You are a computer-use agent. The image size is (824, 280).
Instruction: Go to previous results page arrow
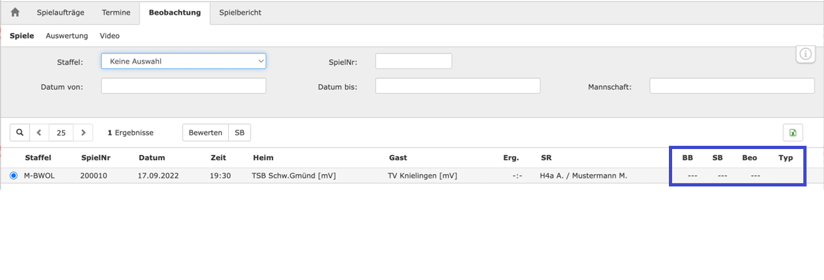39,132
